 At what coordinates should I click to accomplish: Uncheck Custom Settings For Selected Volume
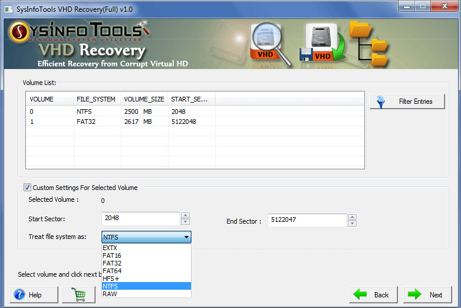point(27,188)
